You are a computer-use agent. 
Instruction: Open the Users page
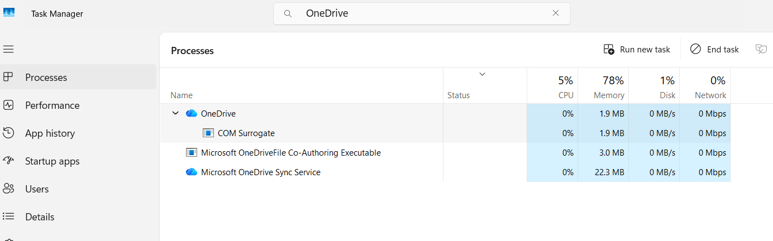(78, 189)
